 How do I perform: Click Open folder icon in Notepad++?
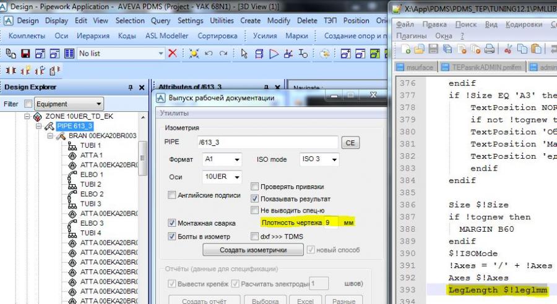click(420, 49)
